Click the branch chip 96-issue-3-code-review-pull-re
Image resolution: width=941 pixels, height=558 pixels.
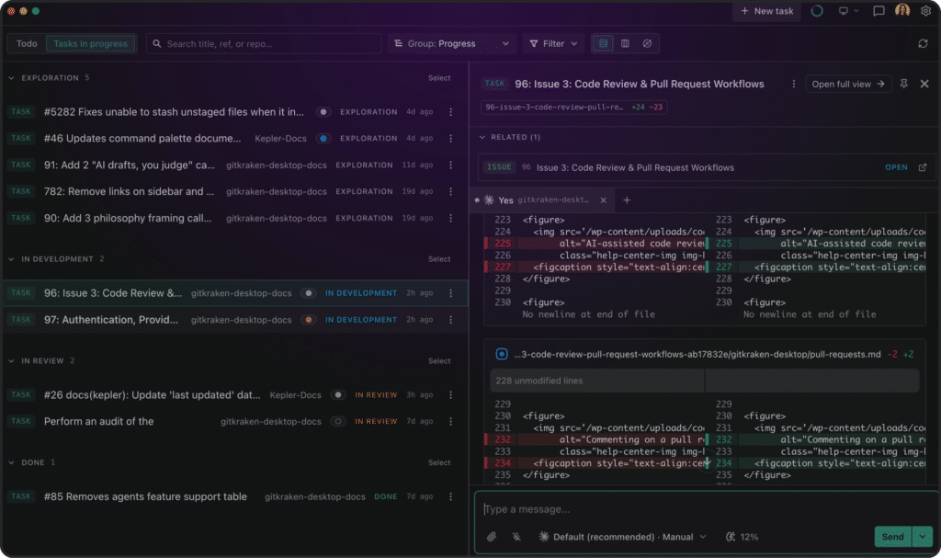(x=573, y=107)
